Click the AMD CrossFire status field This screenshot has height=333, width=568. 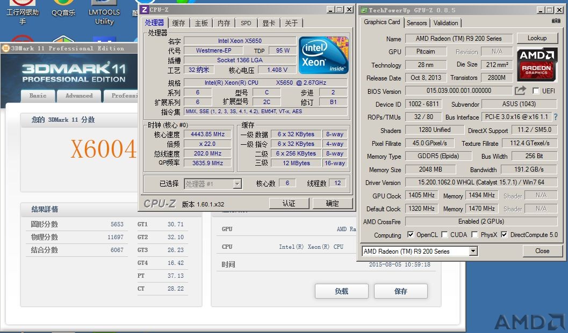click(481, 221)
